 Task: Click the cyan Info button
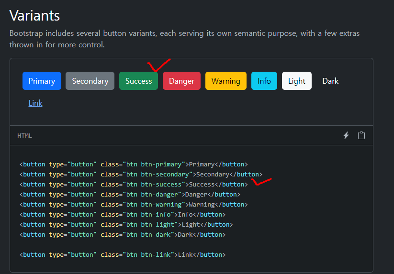[264, 81]
